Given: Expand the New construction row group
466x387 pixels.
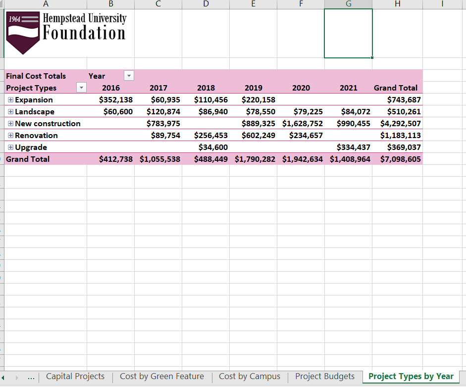Looking at the screenshot, I should (10, 123).
